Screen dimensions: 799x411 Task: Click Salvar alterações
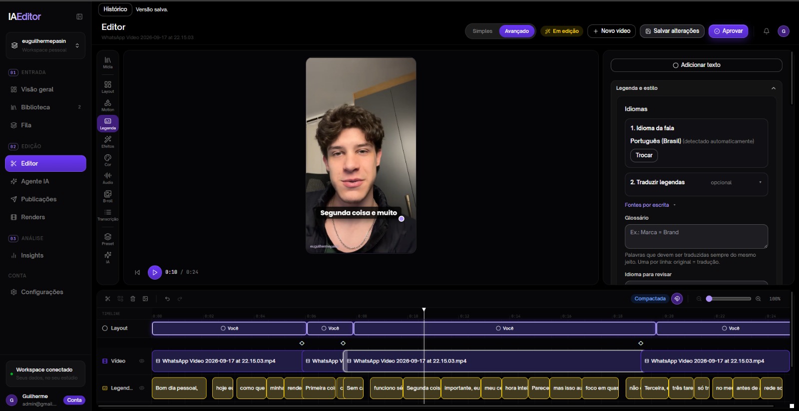click(672, 31)
